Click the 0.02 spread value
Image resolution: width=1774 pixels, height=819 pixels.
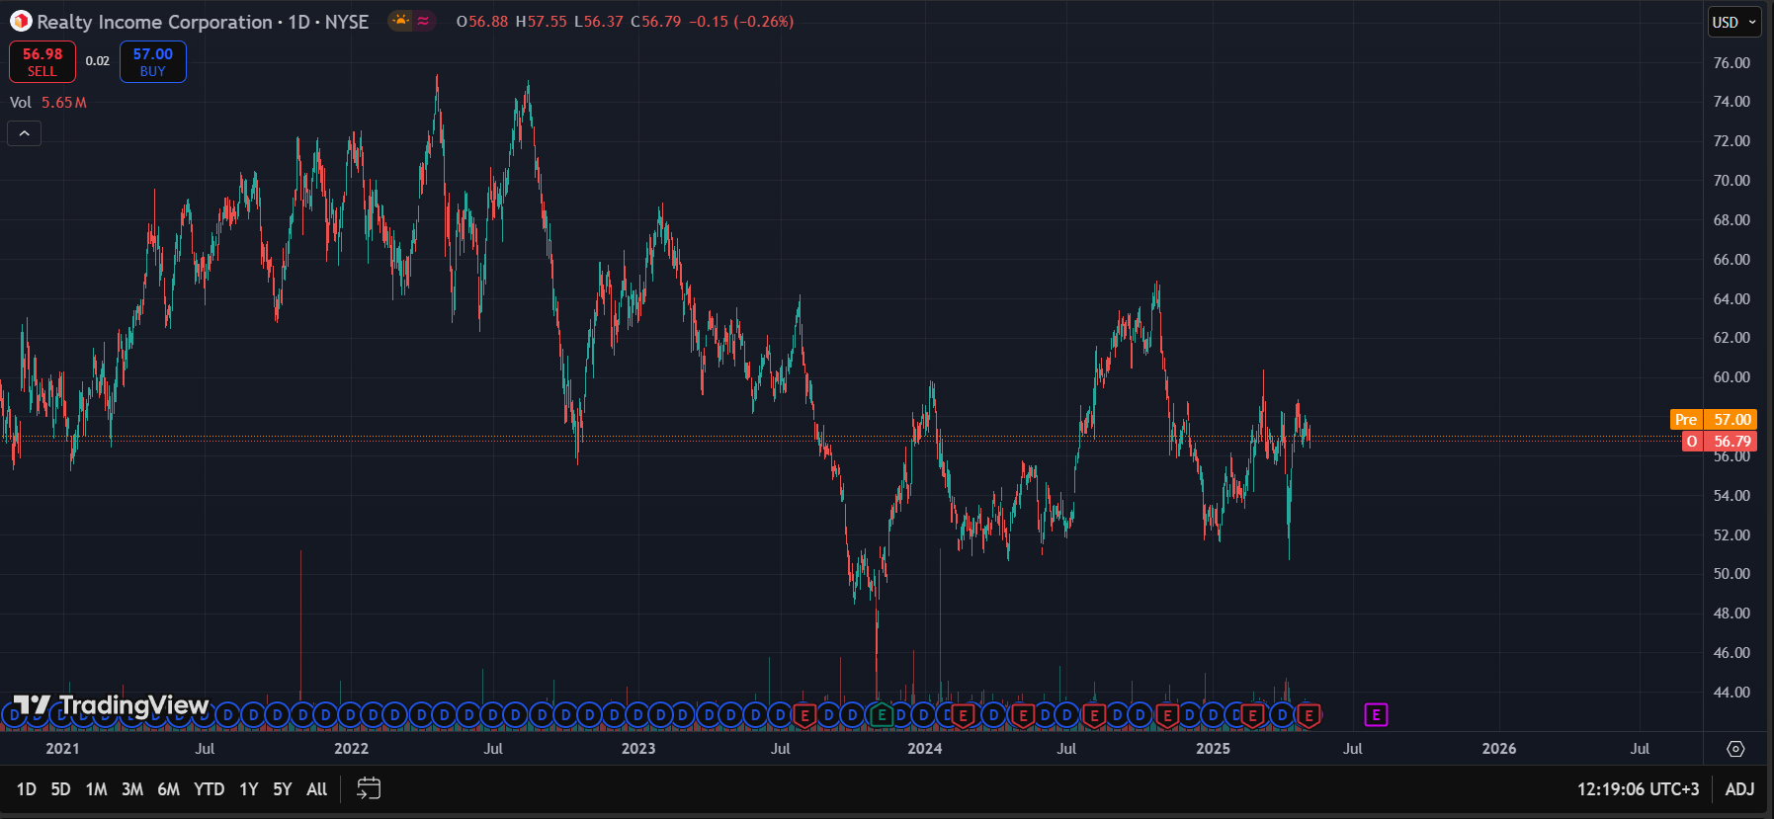98,61
